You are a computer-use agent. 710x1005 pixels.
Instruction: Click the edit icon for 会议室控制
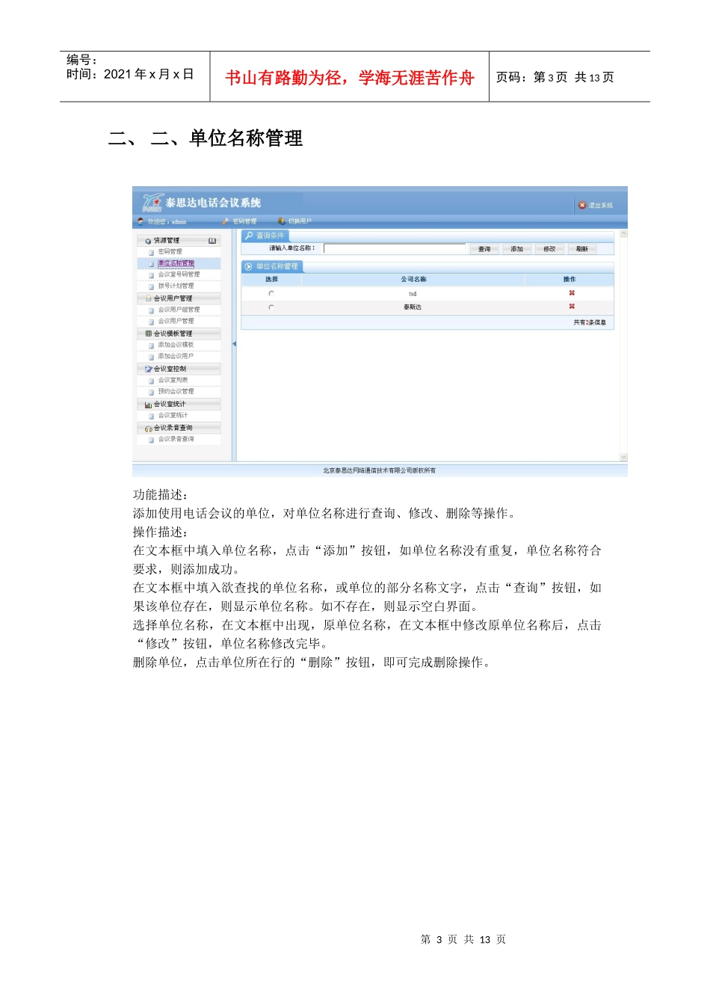[148, 369]
